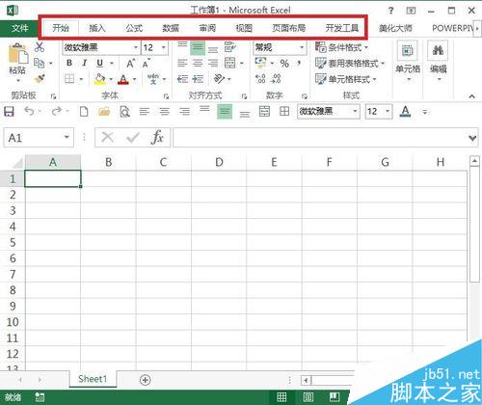
Task: Increase font size with the large A icon
Action: [130, 63]
